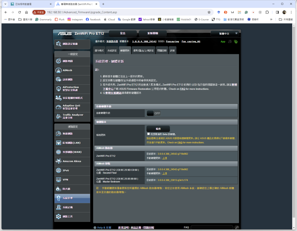Image resolution: width=297 pixels, height=231 pixels.
Task: Open the 繁體中文 language dropdown
Action: (x=225, y=34)
